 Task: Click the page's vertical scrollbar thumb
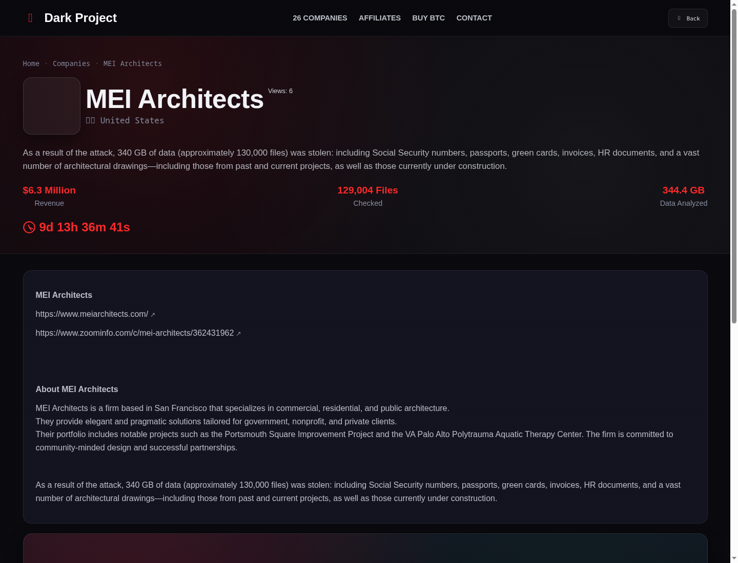pos(734,166)
